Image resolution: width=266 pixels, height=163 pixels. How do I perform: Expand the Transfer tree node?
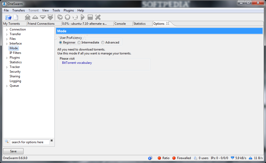pos(7,34)
